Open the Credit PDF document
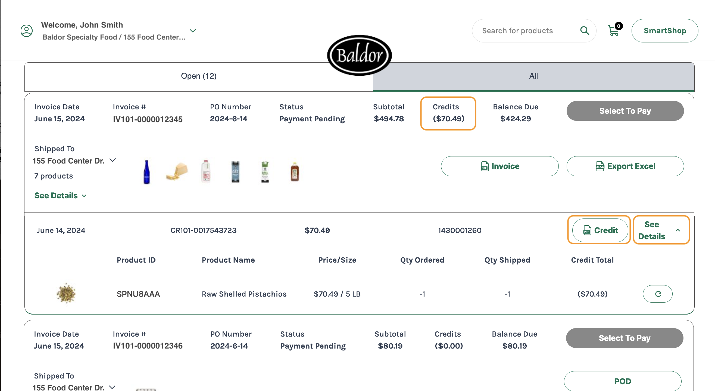 coord(600,230)
